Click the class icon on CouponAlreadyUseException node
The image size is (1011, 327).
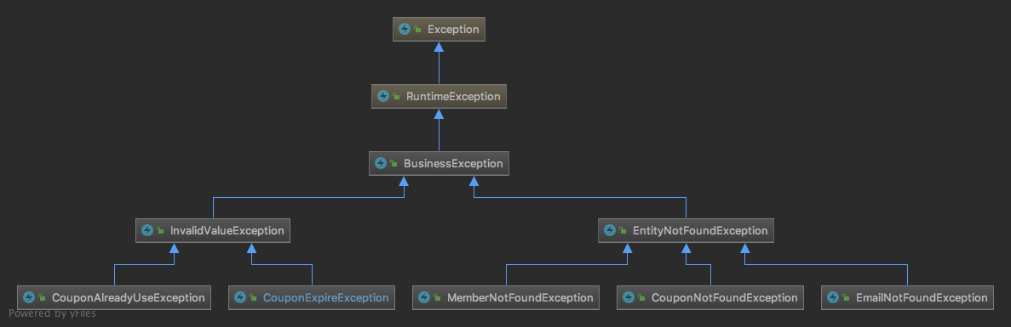(28, 297)
